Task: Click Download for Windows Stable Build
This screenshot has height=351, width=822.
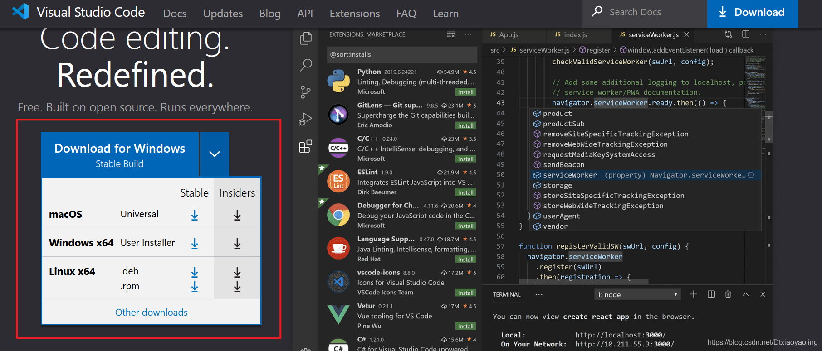Action: 120,154
